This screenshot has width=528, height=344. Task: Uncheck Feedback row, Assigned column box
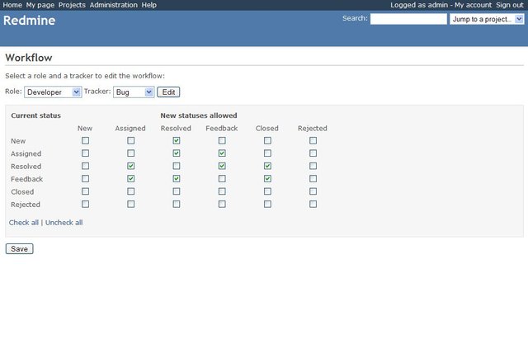point(130,178)
